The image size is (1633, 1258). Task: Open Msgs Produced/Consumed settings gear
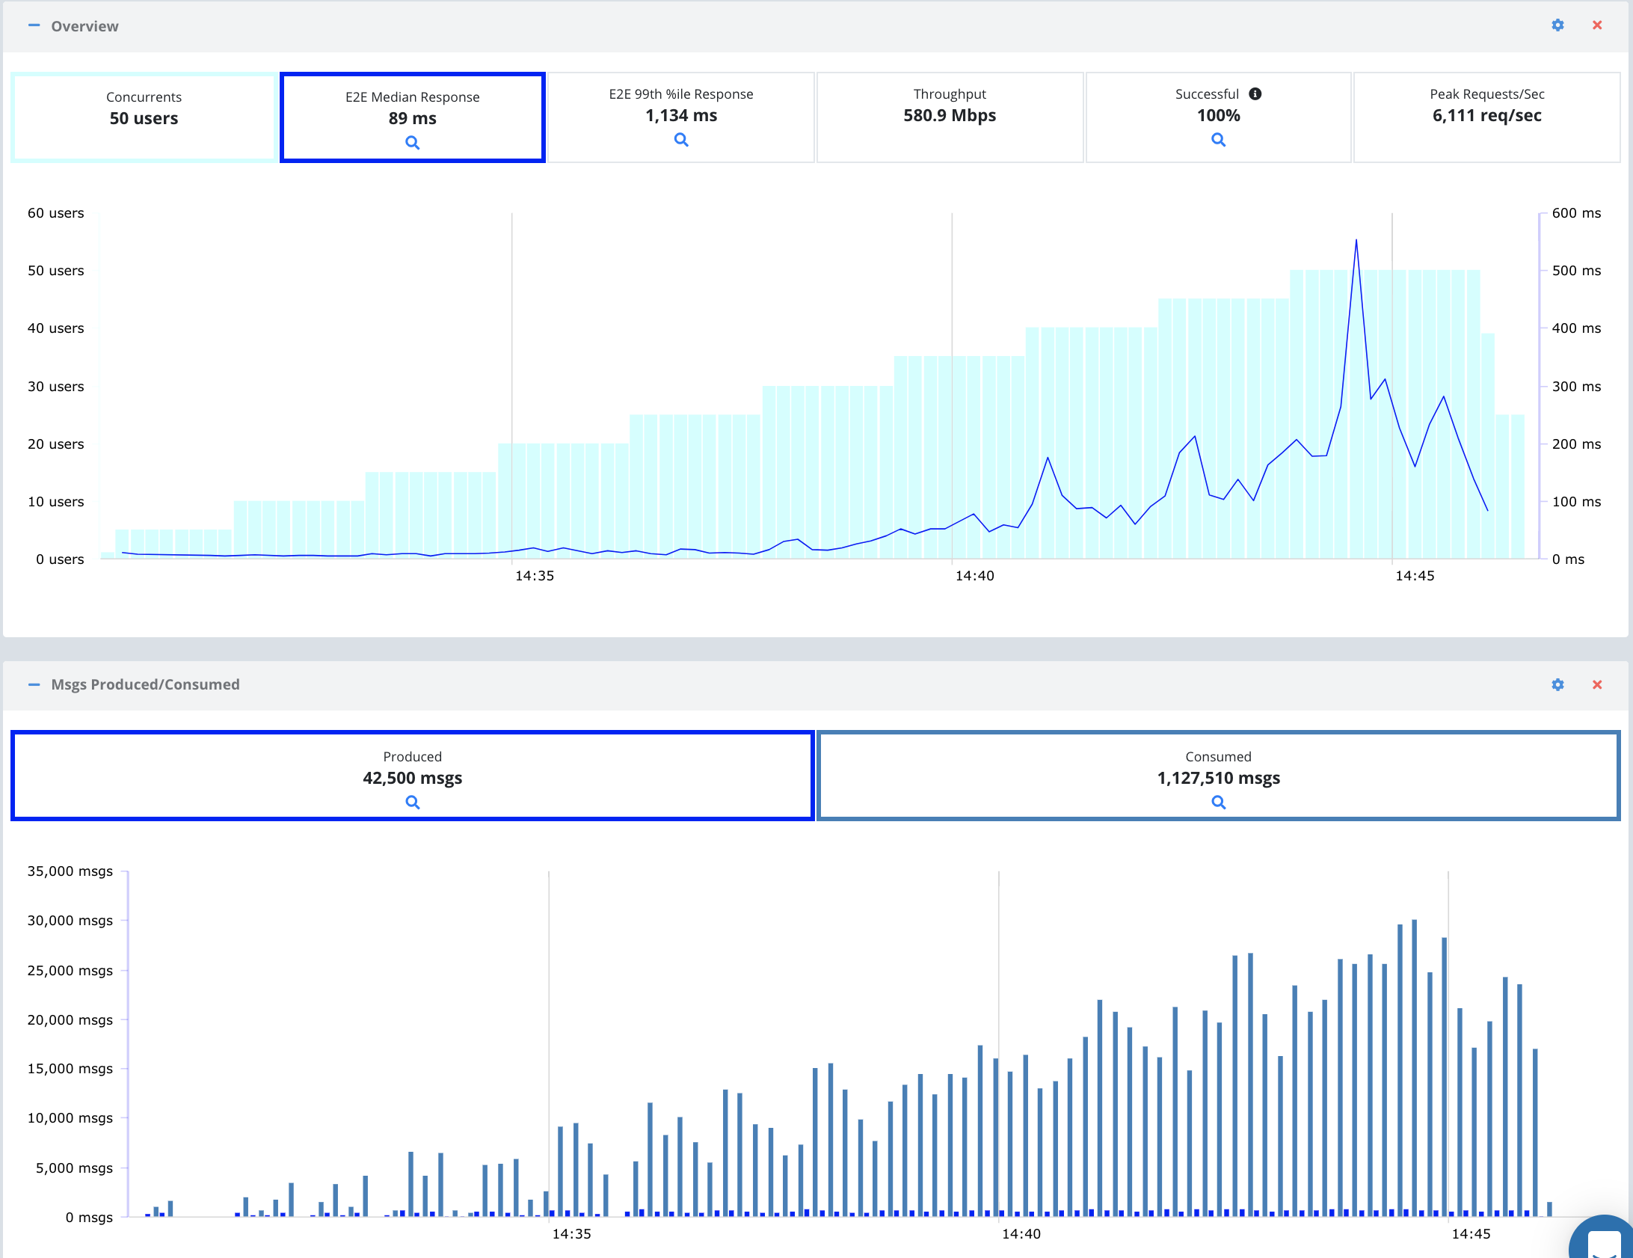pos(1557,685)
